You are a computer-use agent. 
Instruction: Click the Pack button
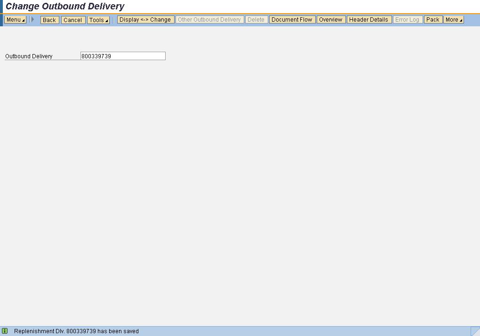(433, 20)
